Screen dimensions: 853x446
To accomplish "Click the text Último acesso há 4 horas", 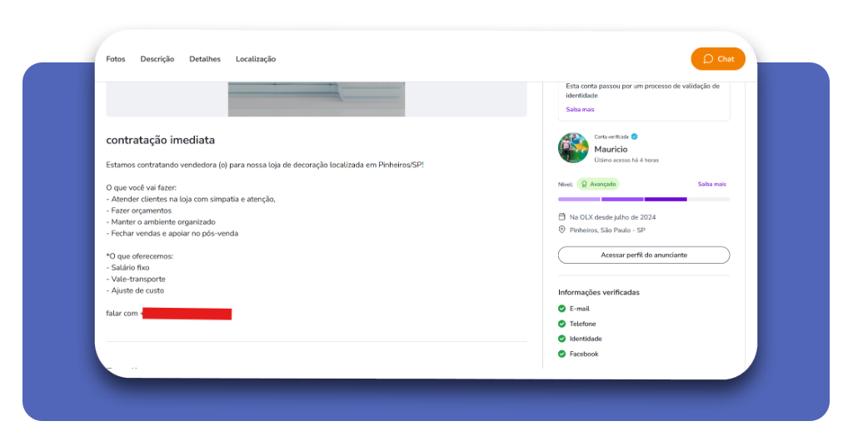I will [626, 161].
